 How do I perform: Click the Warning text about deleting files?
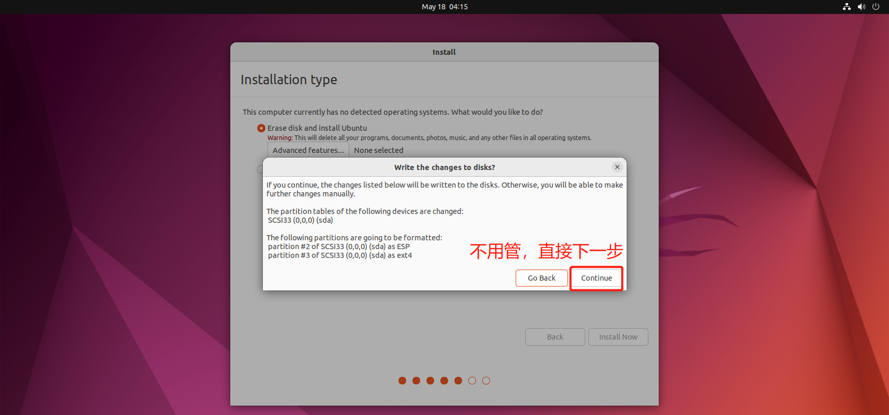click(x=429, y=138)
